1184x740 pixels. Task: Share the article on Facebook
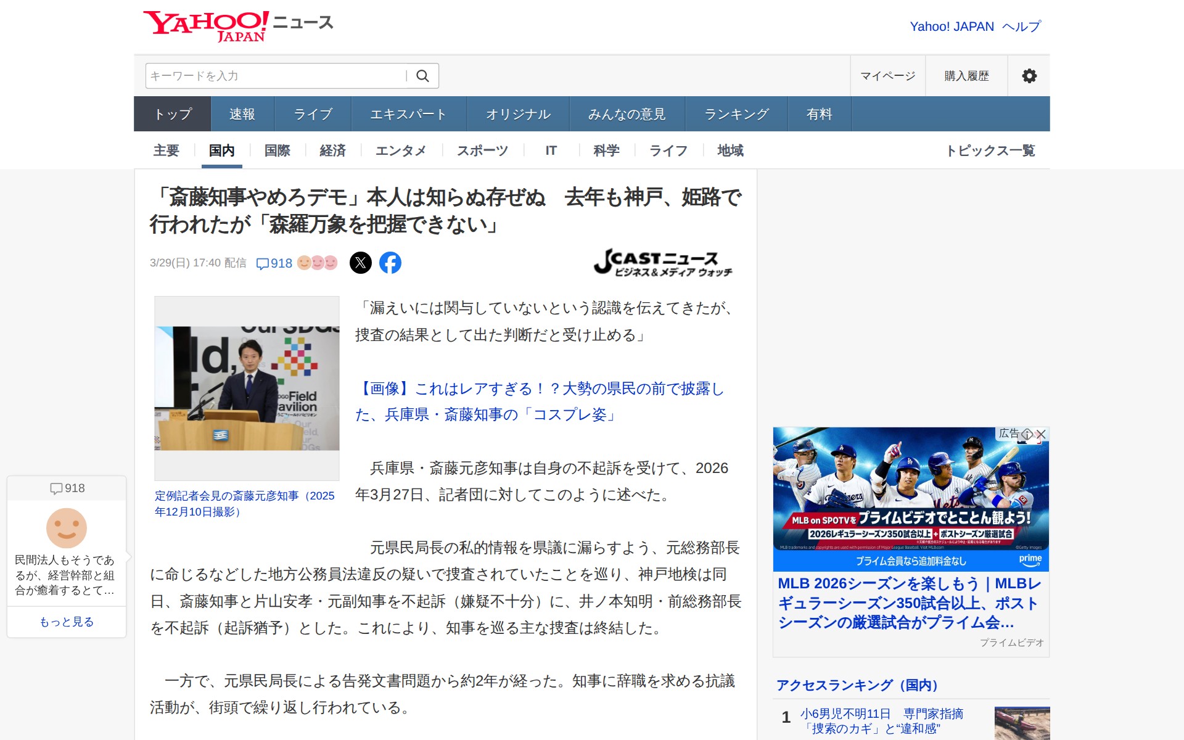coord(391,263)
